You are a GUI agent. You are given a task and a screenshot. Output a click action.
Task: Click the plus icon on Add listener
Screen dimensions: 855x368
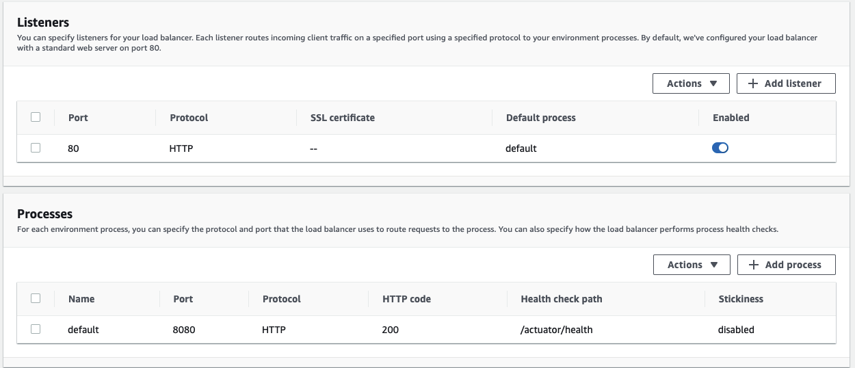tap(753, 83)
